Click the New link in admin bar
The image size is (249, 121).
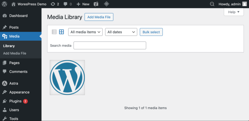(x=86, y=4)
